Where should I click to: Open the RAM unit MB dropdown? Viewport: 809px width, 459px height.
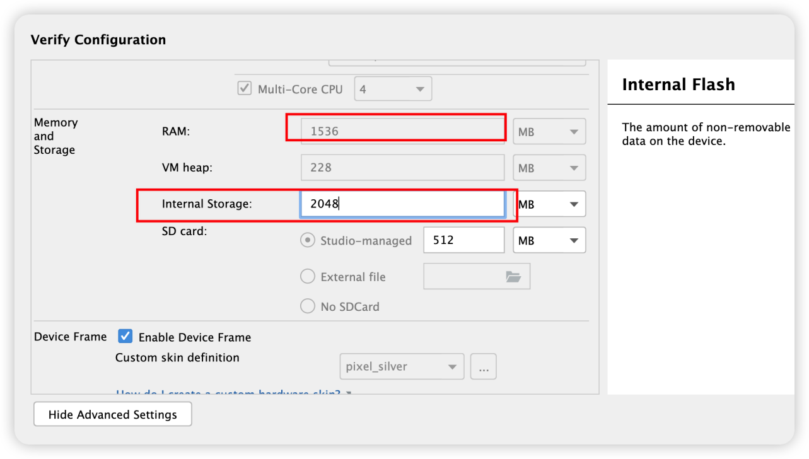[549, 132]
